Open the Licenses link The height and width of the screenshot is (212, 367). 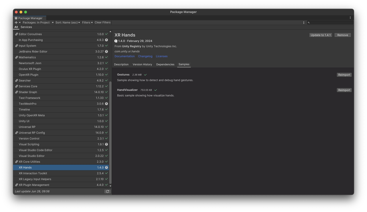(162, 56)
